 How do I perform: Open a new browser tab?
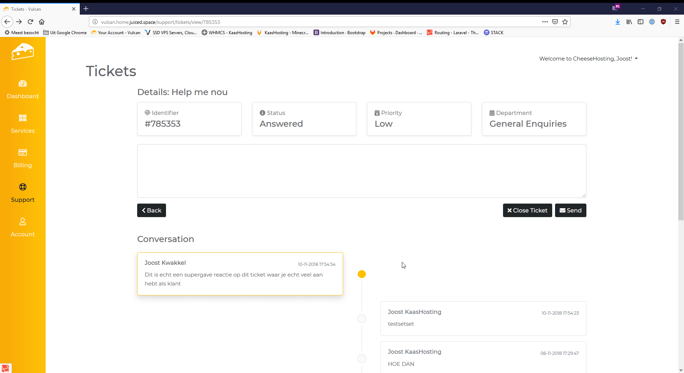coord(86,9)
